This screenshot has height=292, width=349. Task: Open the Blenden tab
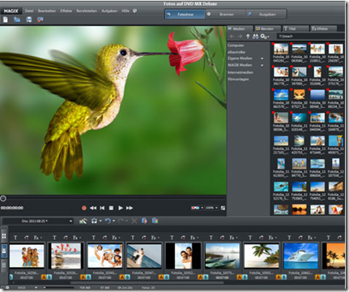268,28
